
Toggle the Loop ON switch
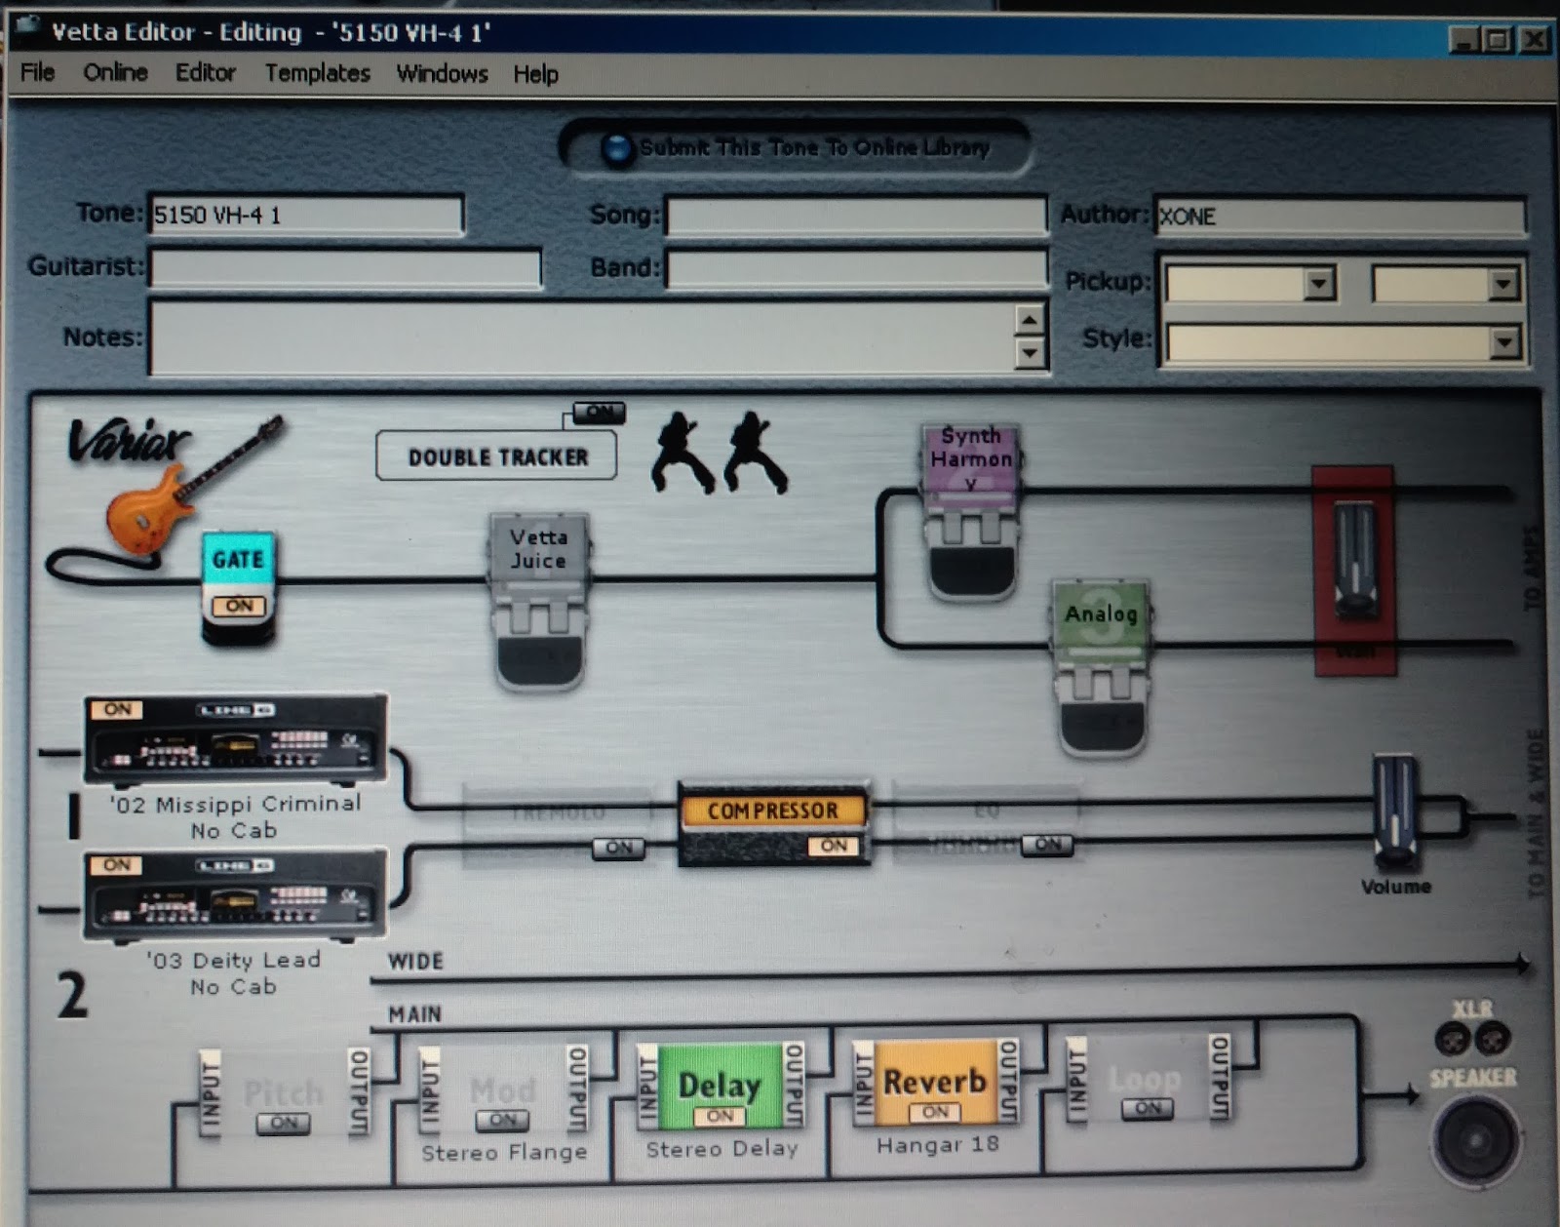[x=1148, y=1109]
